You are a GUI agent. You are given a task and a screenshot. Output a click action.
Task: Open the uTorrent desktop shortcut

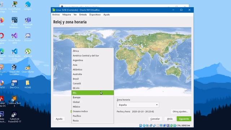point(28,53)
